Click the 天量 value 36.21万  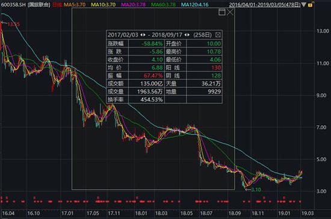211,84
